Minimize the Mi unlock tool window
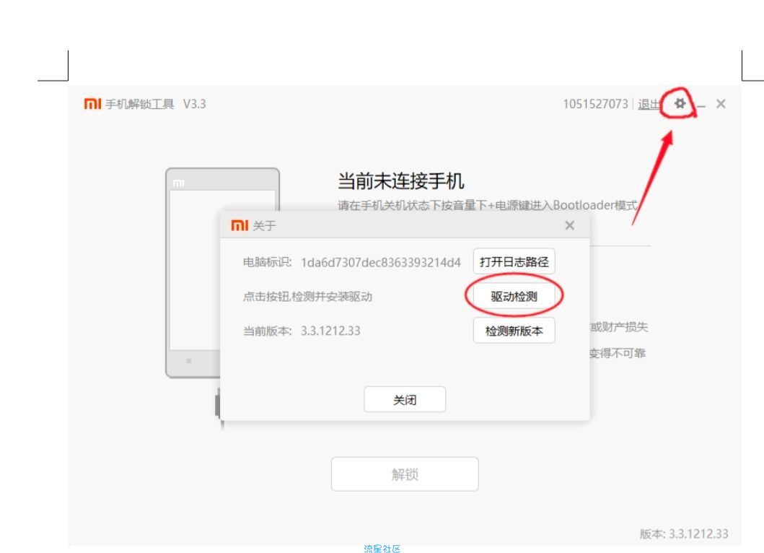Screen dimensions: 764x553 tap(701, 105)
